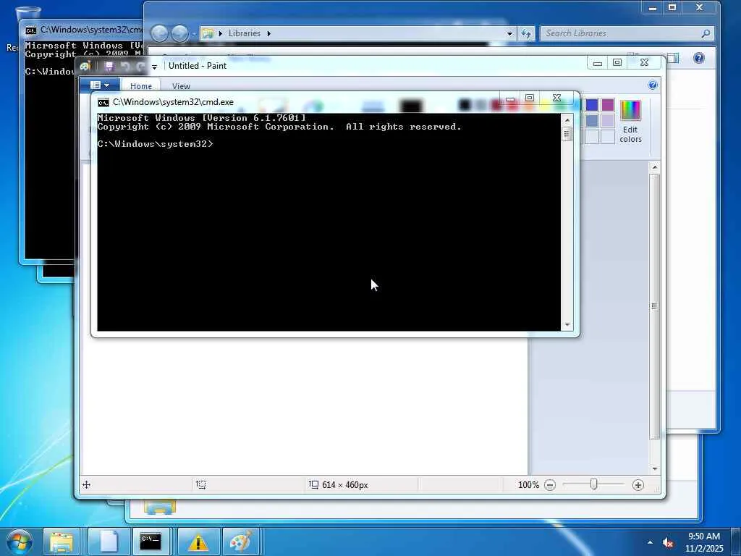Click the zoom in plus button in Paint
The image size is (741, 556).
[638, 484]
